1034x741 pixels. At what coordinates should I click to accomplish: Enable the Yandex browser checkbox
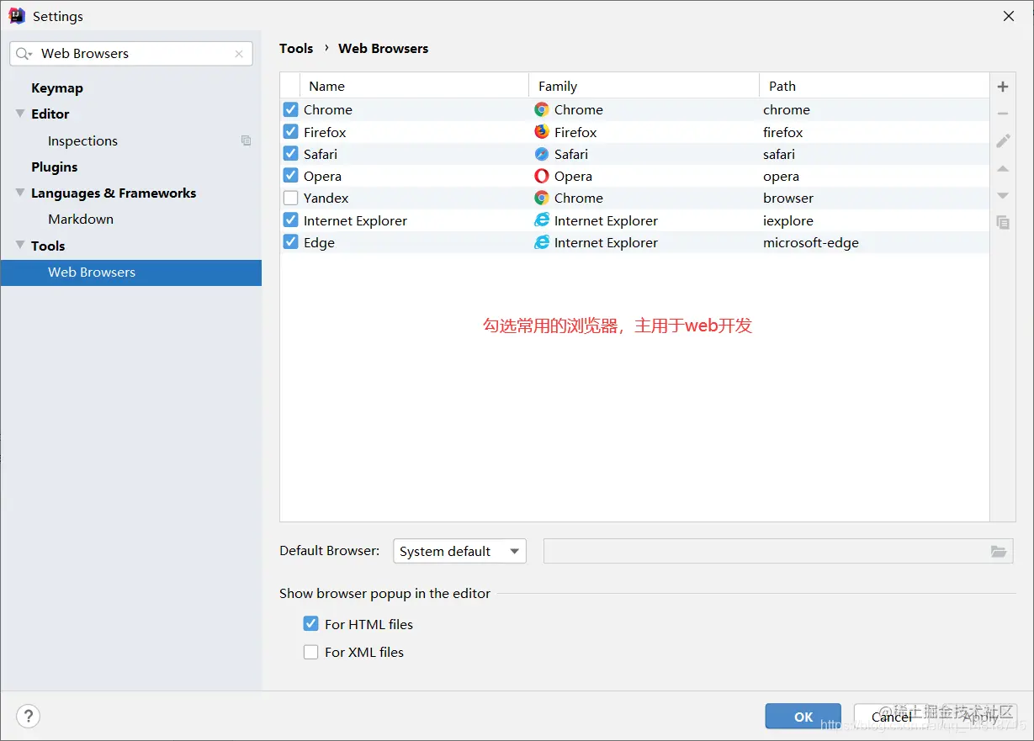click(x=290, y=198)
